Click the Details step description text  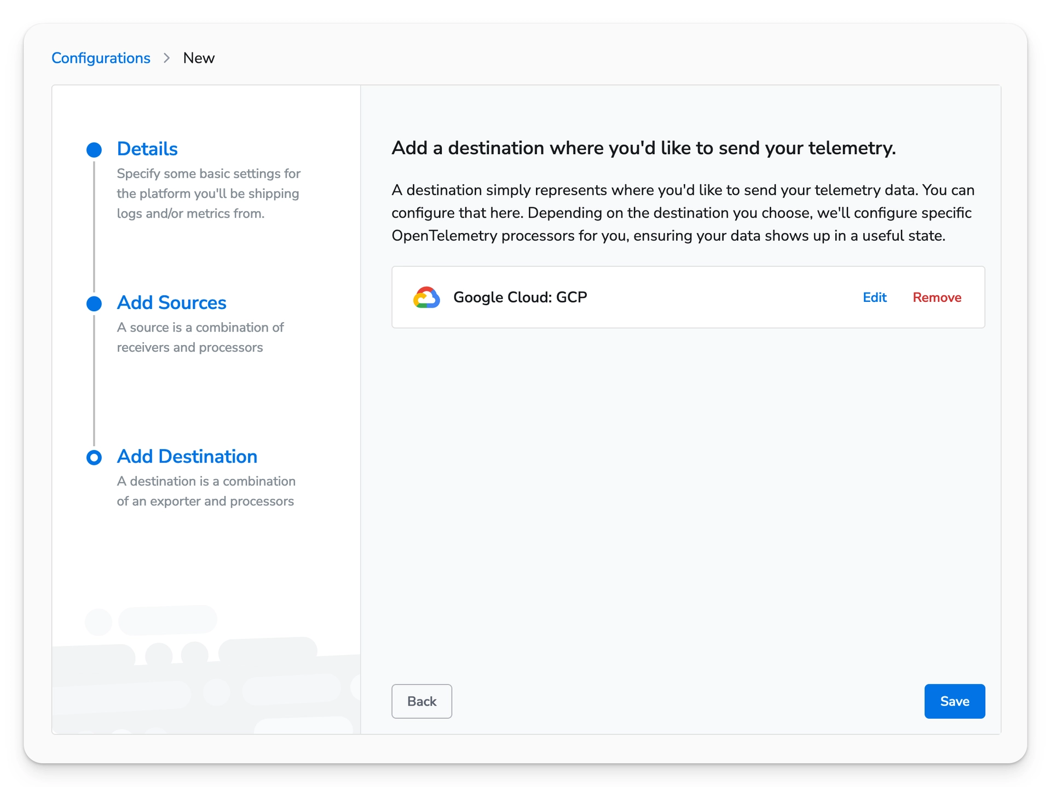pyautogui.click(x=208, y=193)
